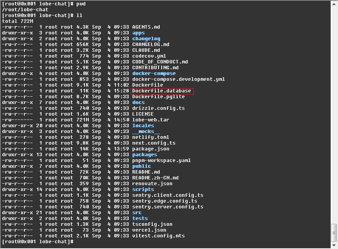Click the scripts directory entry
338x249 pixels.
[x=143, y=189]
